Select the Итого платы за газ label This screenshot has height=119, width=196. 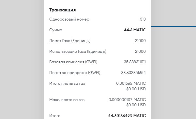coord(67,83)
